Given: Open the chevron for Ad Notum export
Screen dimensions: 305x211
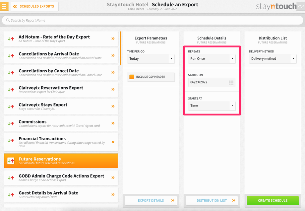Looking at the screenshot, I should coord(113,38).
